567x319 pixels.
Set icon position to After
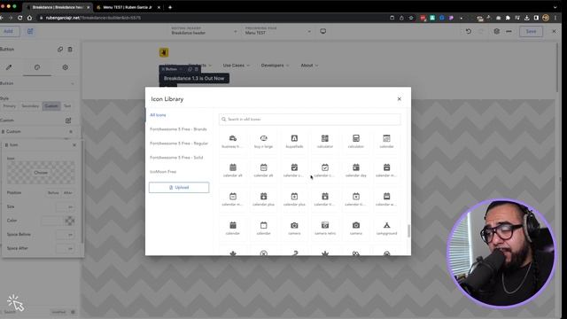click(x=68, y=193)
